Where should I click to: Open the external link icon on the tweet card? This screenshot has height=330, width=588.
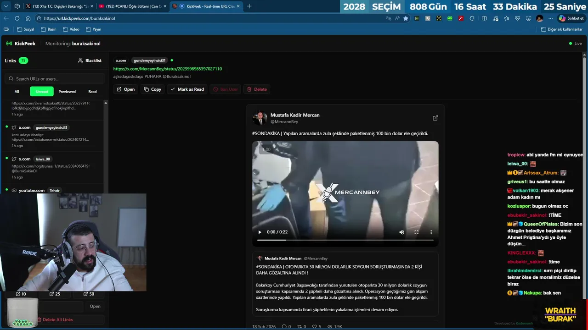(x=435, y=118)
